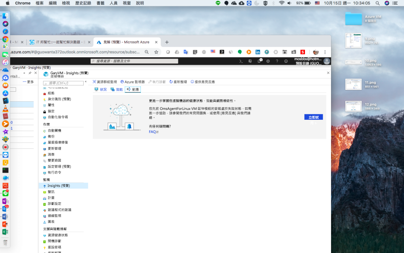
Task: Focus the 搜尋資源、服務及文件 portal search box
Action: [x=134, y=61]
